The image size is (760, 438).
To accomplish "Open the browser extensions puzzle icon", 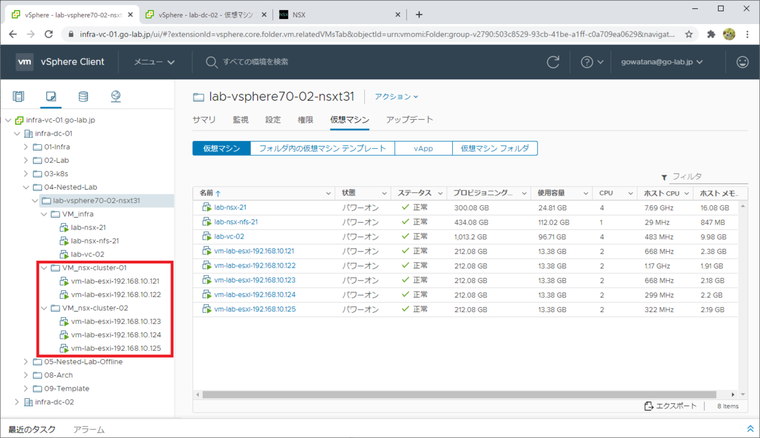I will coord(711,35).
